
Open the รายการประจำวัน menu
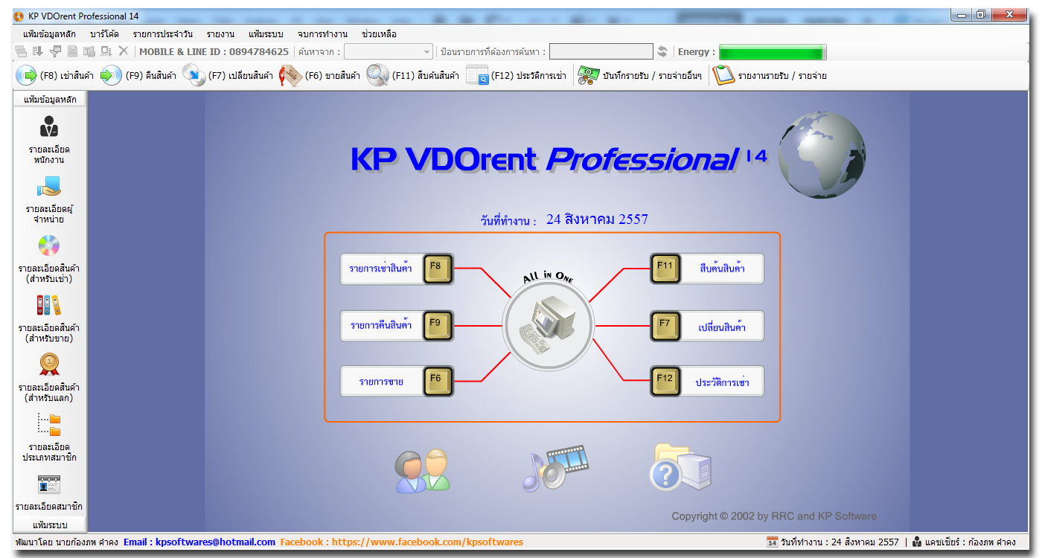[162, 34]
